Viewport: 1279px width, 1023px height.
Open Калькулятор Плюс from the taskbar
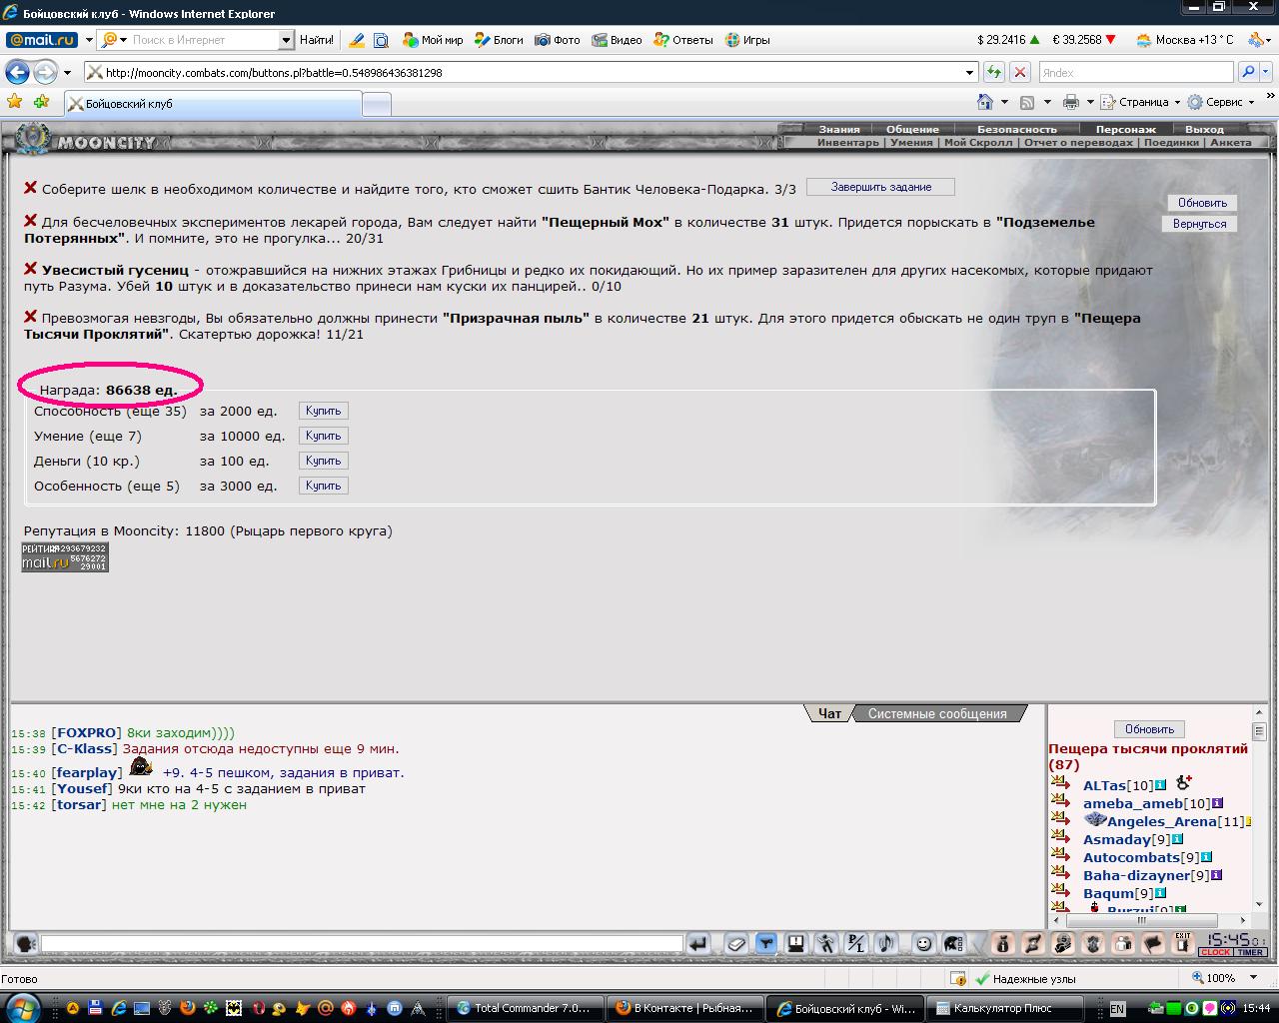pyautogui.click(x=1005, y=1008)
